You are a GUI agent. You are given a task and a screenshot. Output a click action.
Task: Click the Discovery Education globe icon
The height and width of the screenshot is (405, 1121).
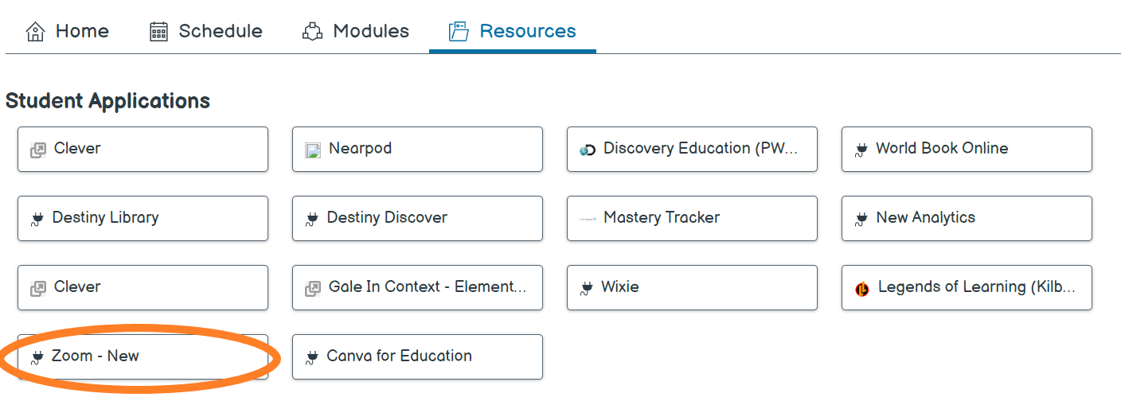coord(588,150)
